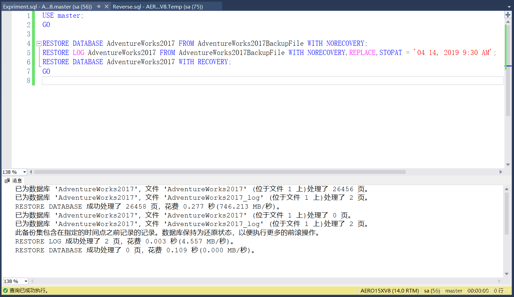Screen dimensions: 514x297
Task: Click messages pane scrollbar down arrow
Action: [x=506, y=274]
